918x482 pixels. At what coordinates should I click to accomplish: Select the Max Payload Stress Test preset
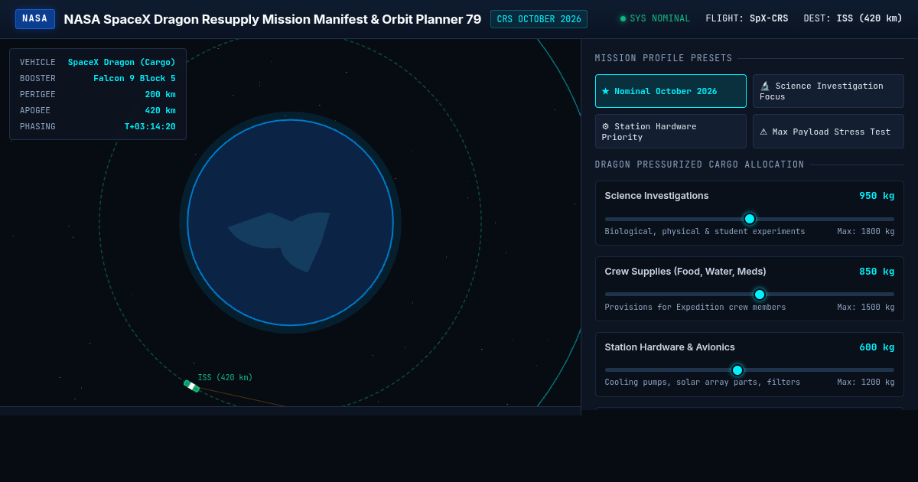point(828,132)
